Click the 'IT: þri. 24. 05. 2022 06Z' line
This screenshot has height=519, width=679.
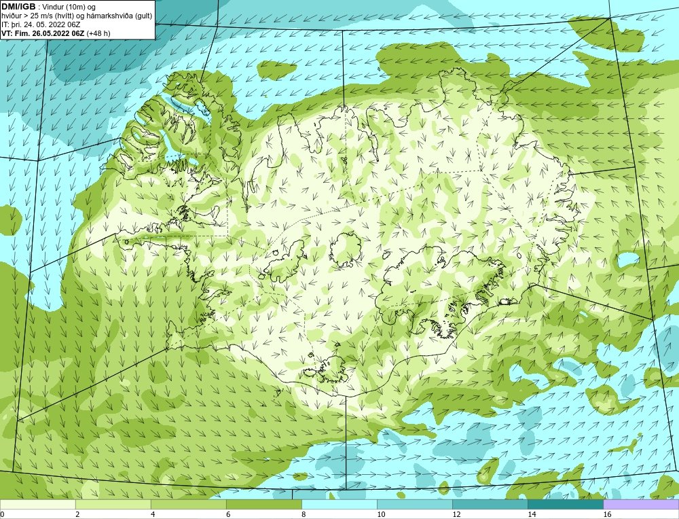point(41,24)
